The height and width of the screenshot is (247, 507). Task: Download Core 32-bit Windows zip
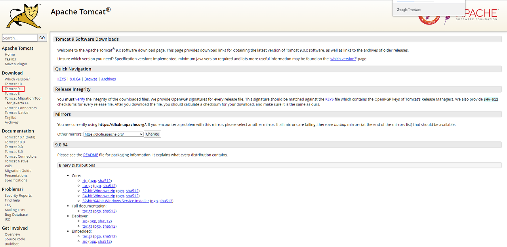click(x=99, y=191)
